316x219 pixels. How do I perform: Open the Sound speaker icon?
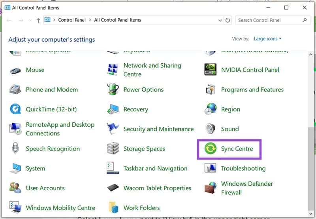click(211, 129)
